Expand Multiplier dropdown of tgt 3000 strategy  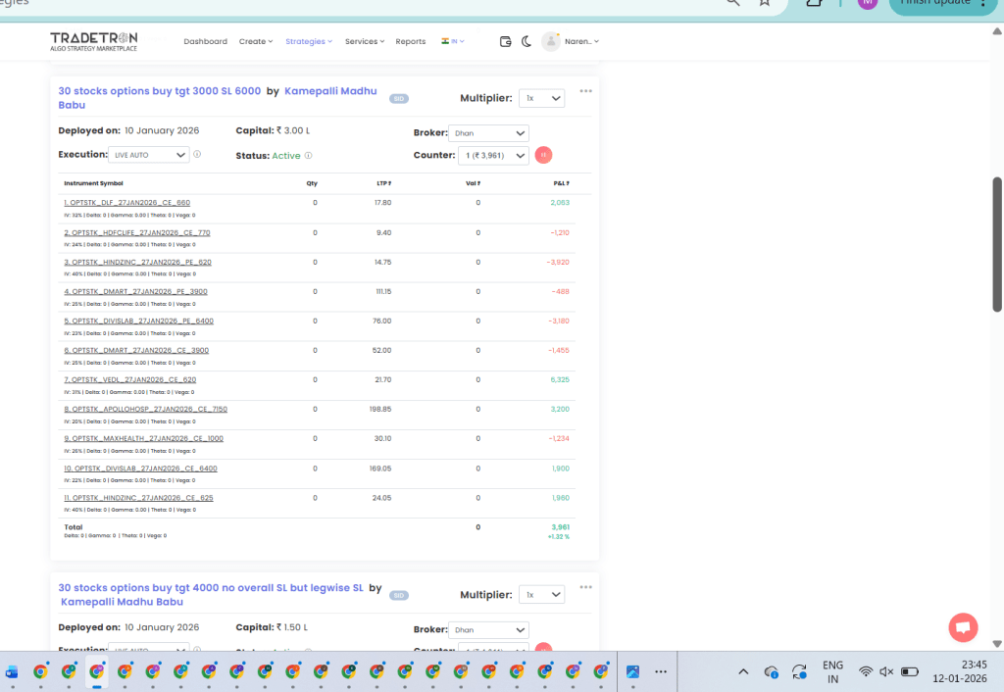(x=542, y=98)
